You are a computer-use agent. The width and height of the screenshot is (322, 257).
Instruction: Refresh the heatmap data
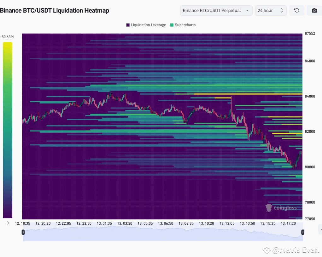[x=296, y=10]
